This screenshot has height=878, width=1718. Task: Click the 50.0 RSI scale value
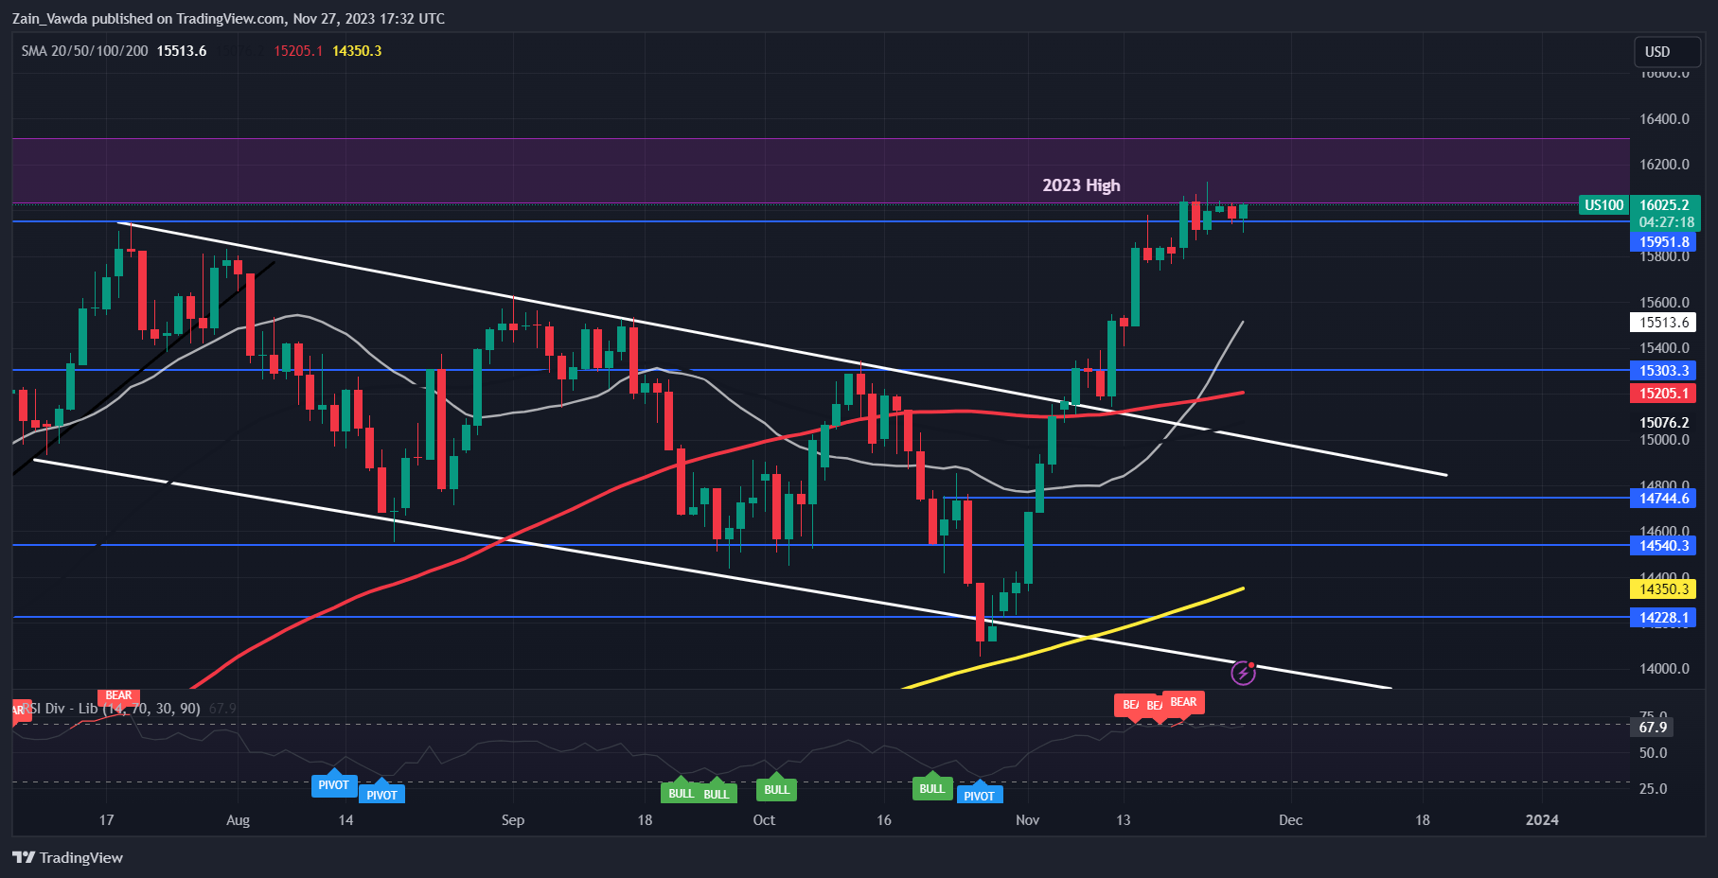(1653, 753)
